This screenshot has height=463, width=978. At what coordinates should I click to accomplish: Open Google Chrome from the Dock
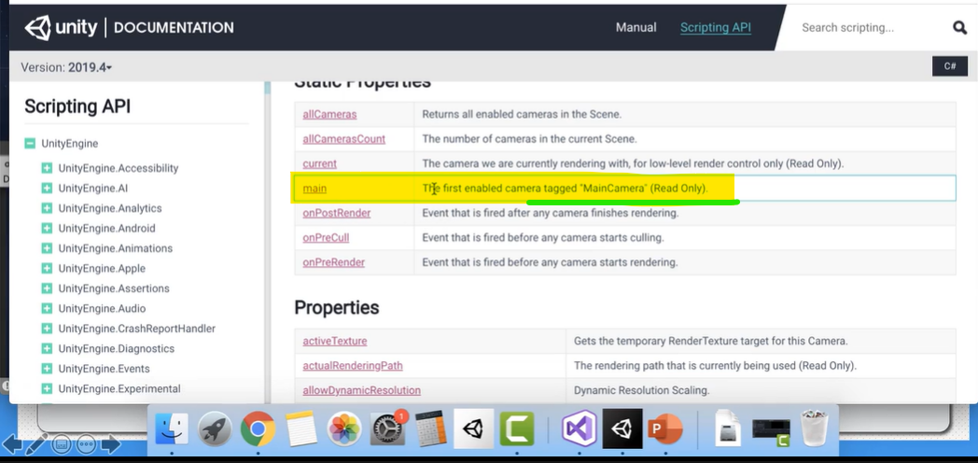click(x=258, y=429)
